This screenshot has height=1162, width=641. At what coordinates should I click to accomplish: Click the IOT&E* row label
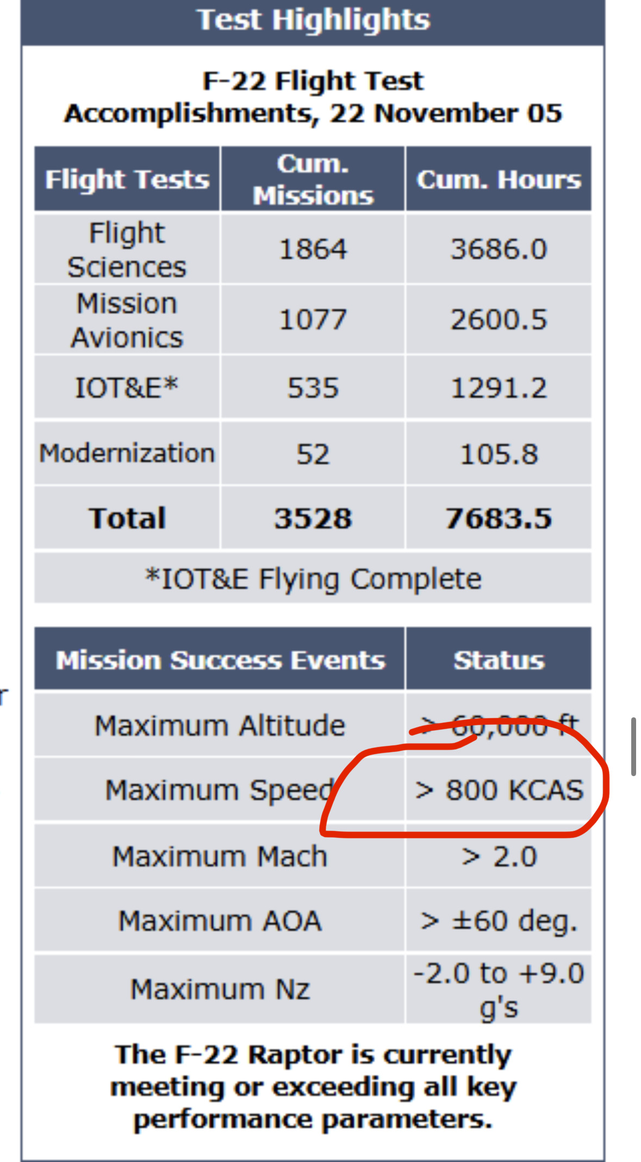click(x=127, y=388)
